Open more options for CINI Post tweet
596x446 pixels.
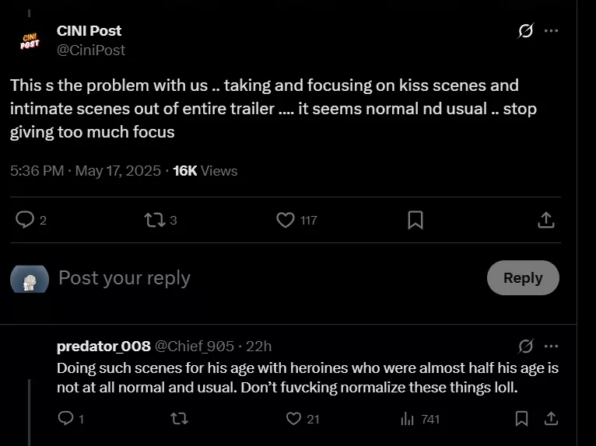(551, 31)
